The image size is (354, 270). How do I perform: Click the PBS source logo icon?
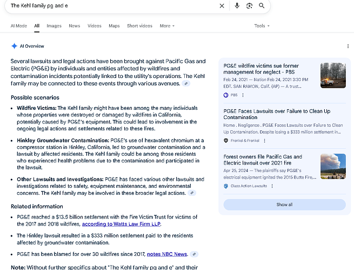pos(226,95)
